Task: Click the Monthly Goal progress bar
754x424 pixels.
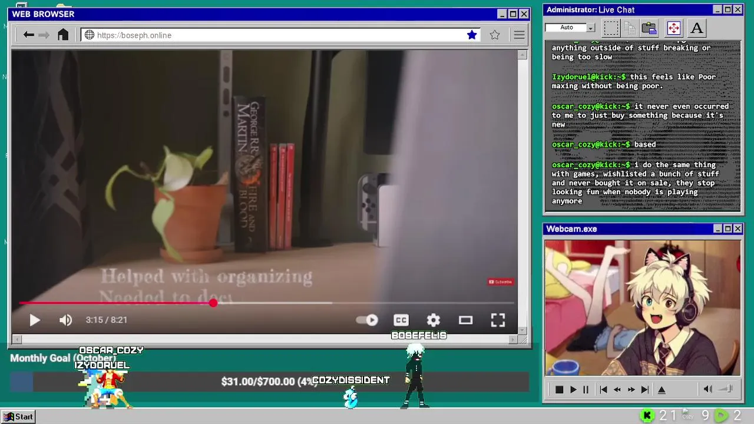Action: (x=269, y=382)
